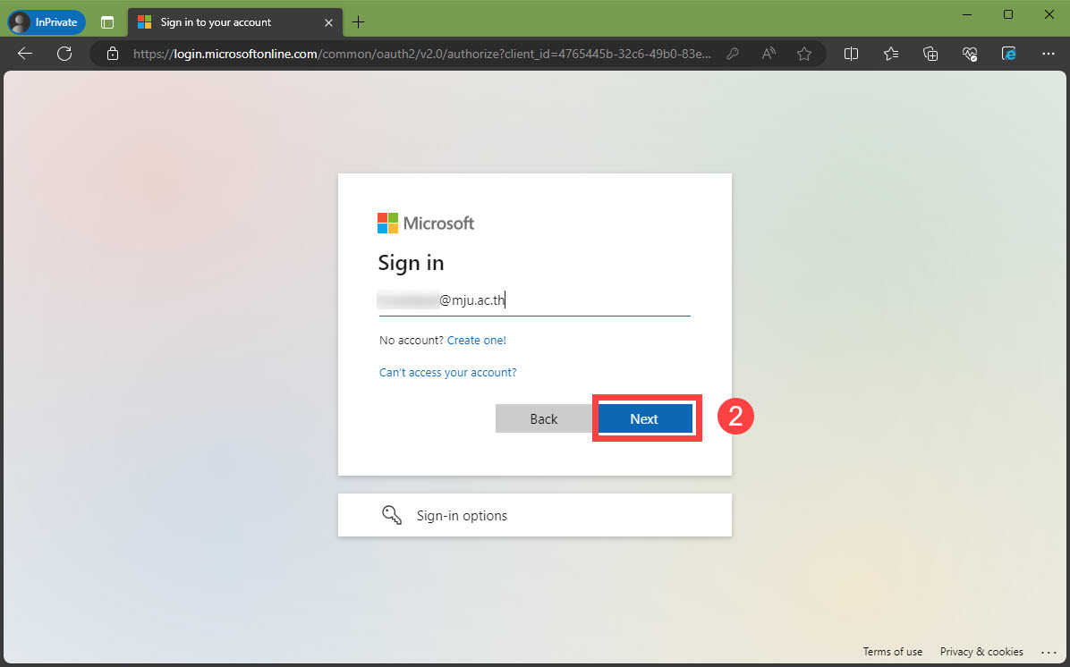Open split screen view
Image resolution: width=1070 pixels, height=667 pixels.
tap(851, 54)
